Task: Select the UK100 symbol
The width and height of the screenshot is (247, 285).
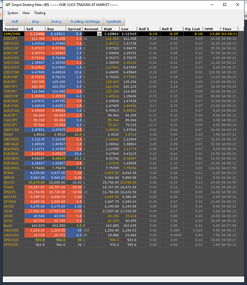Action: coord(9,206)
